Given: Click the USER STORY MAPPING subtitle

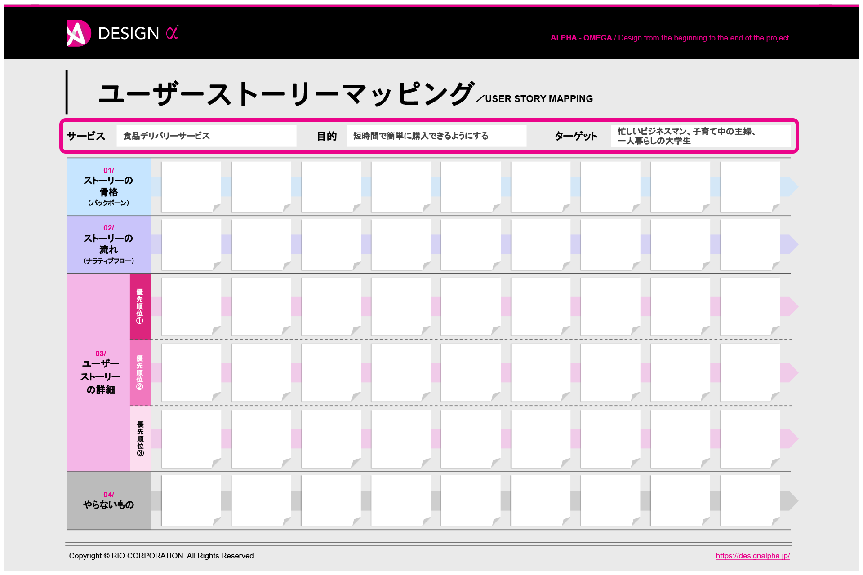Looking at the screenshot, I should 539,99.
